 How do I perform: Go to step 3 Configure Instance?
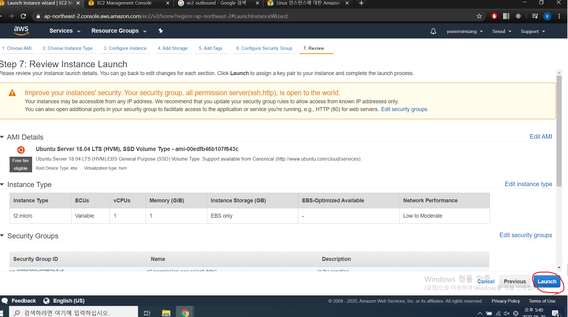[x=125, y=48]
